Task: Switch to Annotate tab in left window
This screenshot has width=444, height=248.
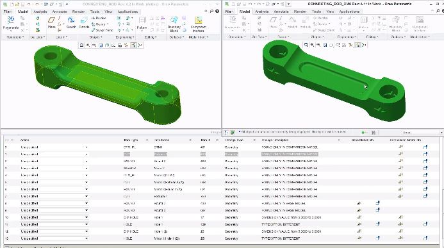Action: pos(60,12)
